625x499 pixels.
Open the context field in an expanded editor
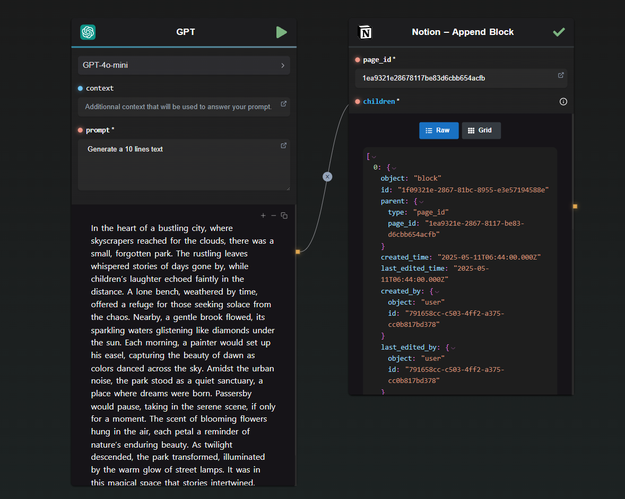(283, 104)
